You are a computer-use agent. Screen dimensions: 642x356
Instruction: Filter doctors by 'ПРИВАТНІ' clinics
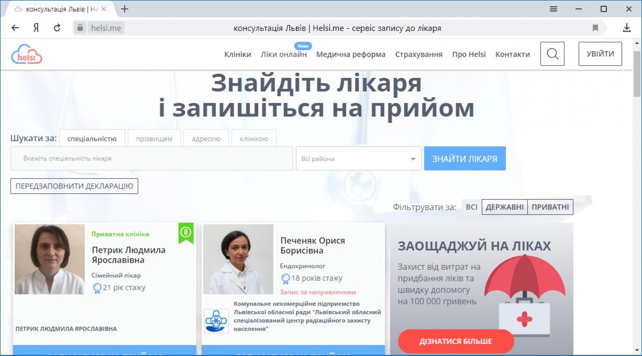pyautogui.click(x=550, y=207)
